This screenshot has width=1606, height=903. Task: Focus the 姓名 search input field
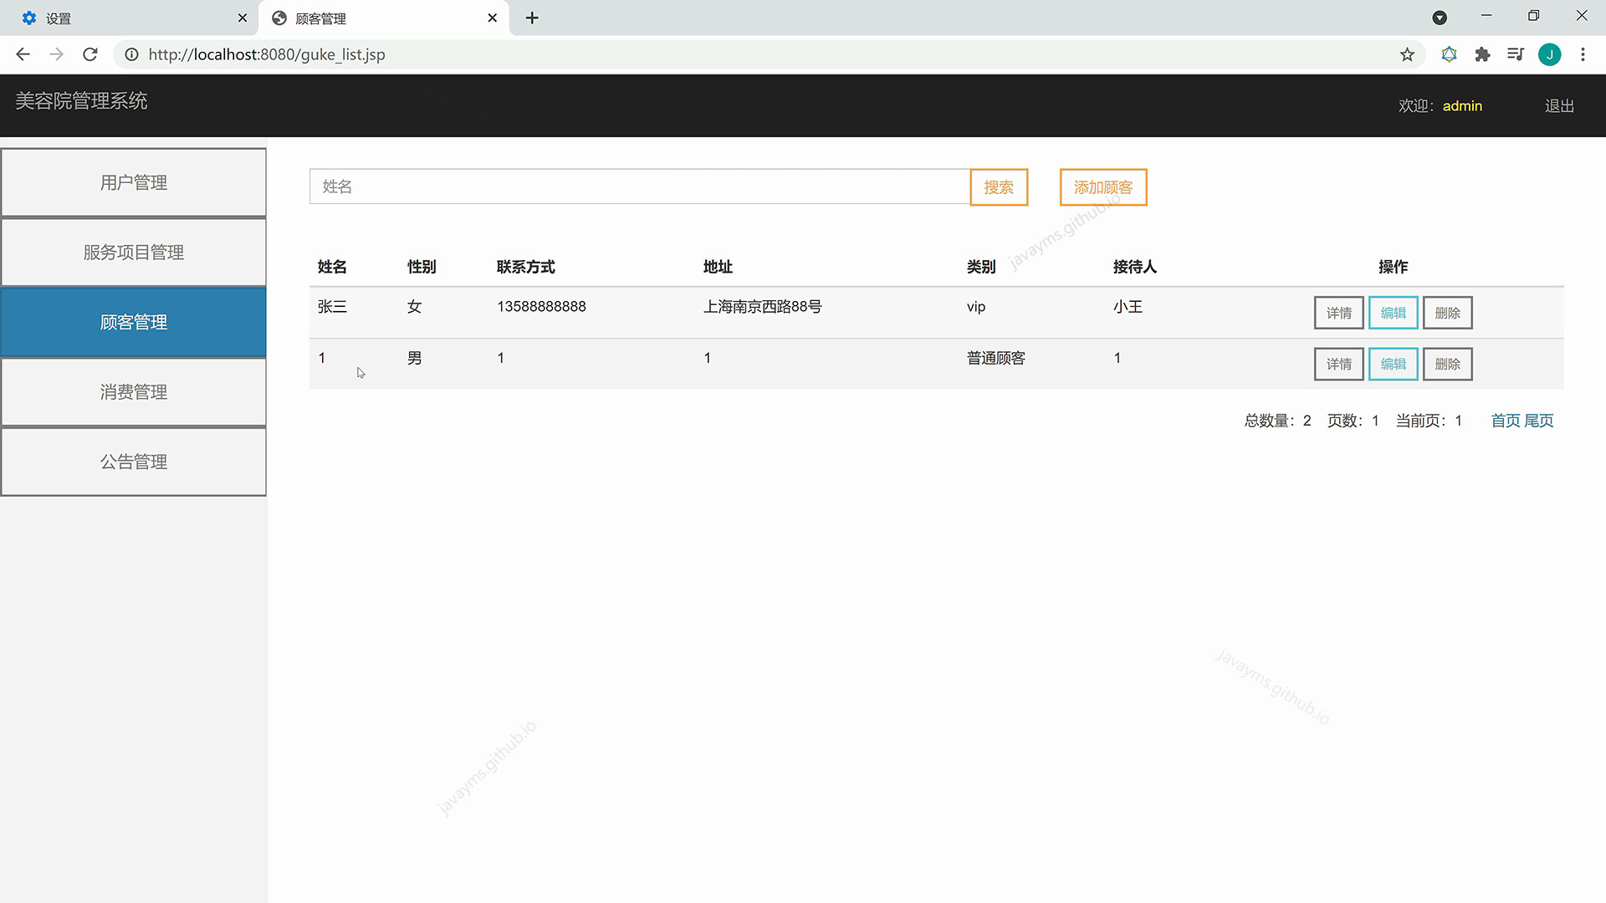tap(639, 186)
